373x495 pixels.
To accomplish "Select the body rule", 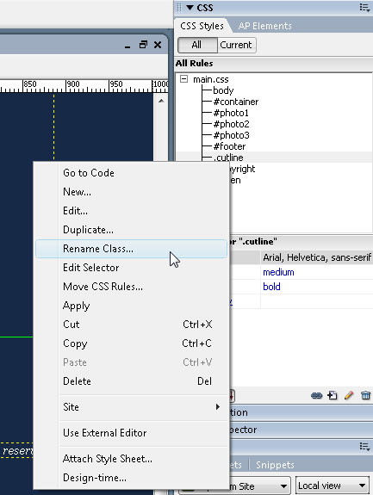I will pos(223,90).
